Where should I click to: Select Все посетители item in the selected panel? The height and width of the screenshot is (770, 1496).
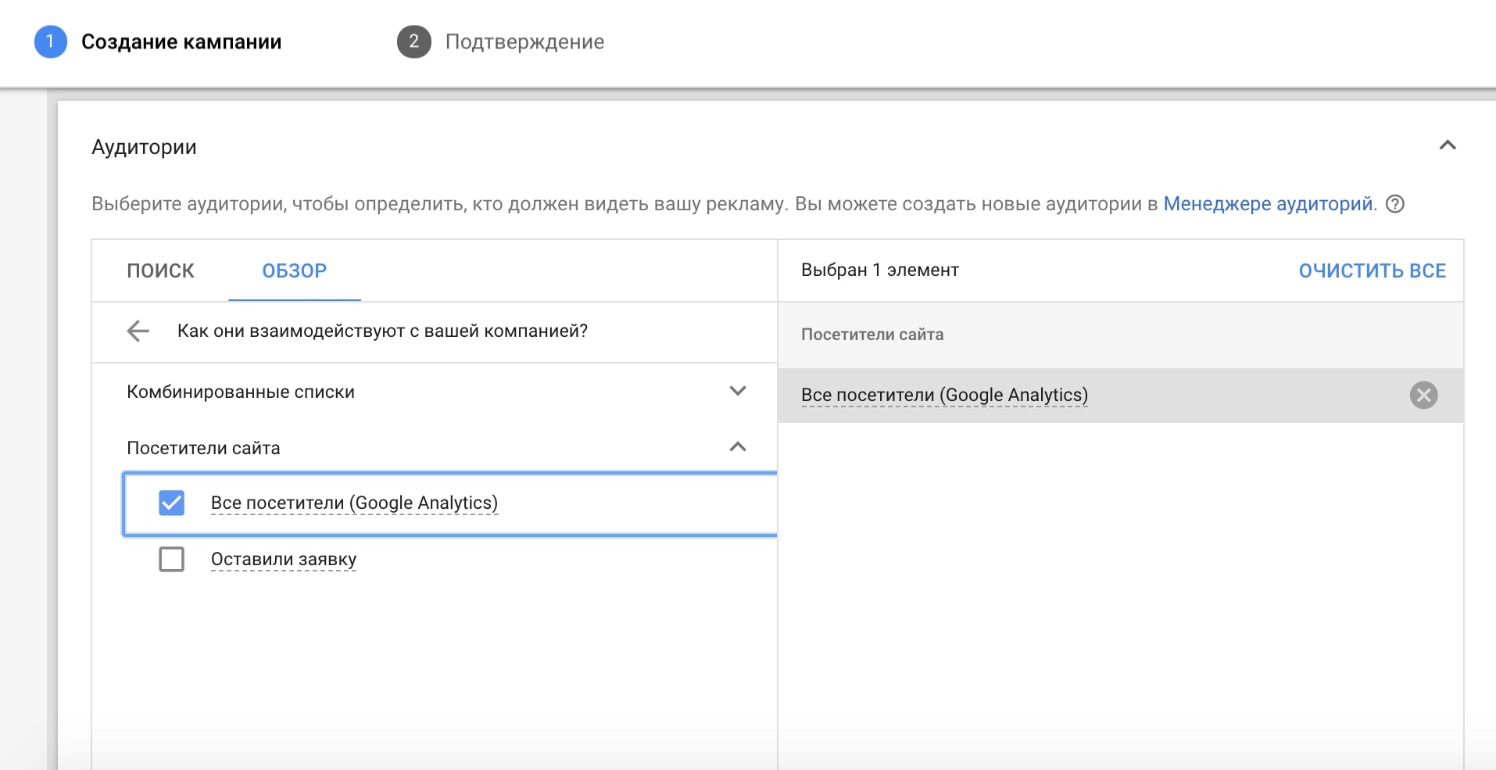pyautogui.click(x=944, y=396)
